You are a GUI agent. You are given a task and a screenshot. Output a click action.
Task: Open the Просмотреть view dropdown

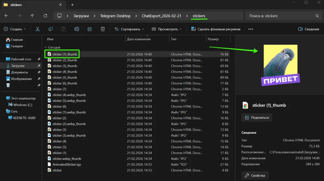click(167, 29)
